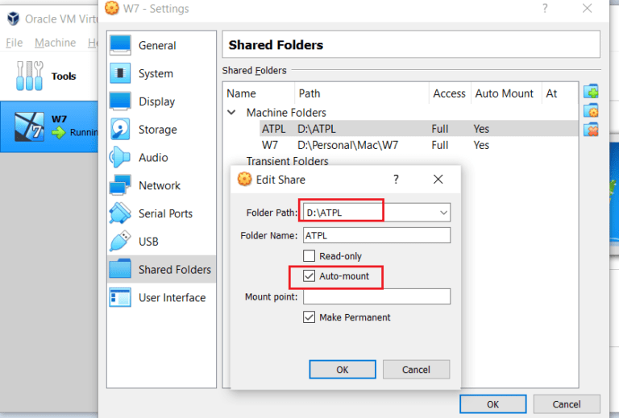Open the Machine menu in VirtualBox Manager

coord(56,43)
